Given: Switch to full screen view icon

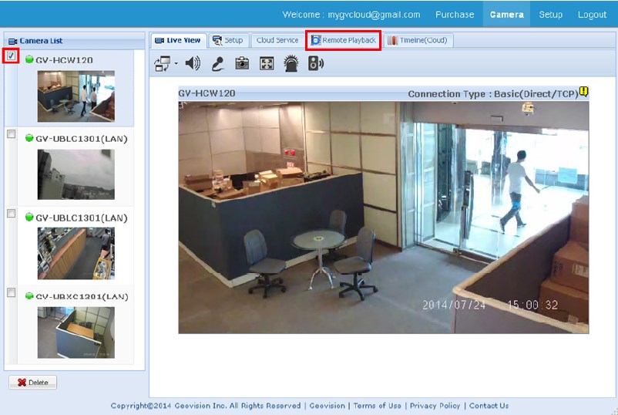Looking at the screenshot, I should point(267,63).
